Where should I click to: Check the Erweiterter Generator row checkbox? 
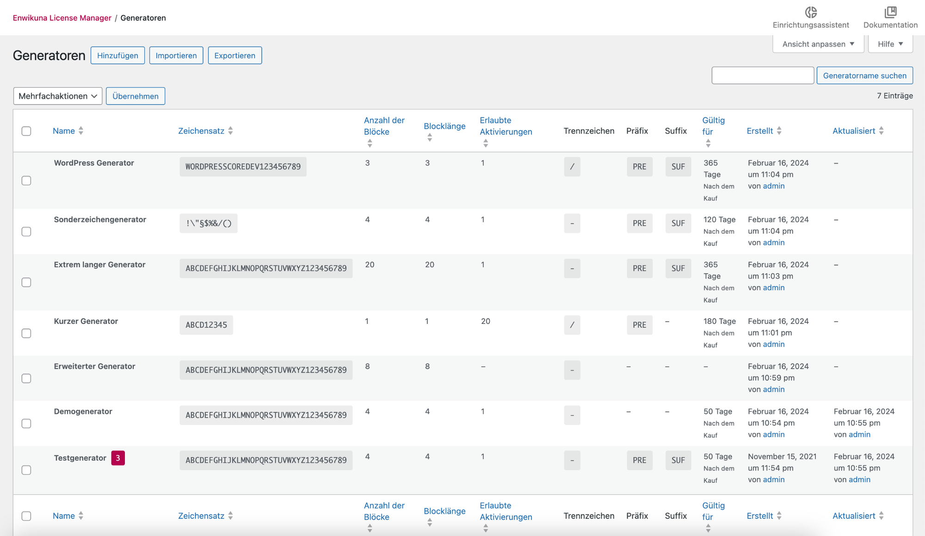point(26,378)
